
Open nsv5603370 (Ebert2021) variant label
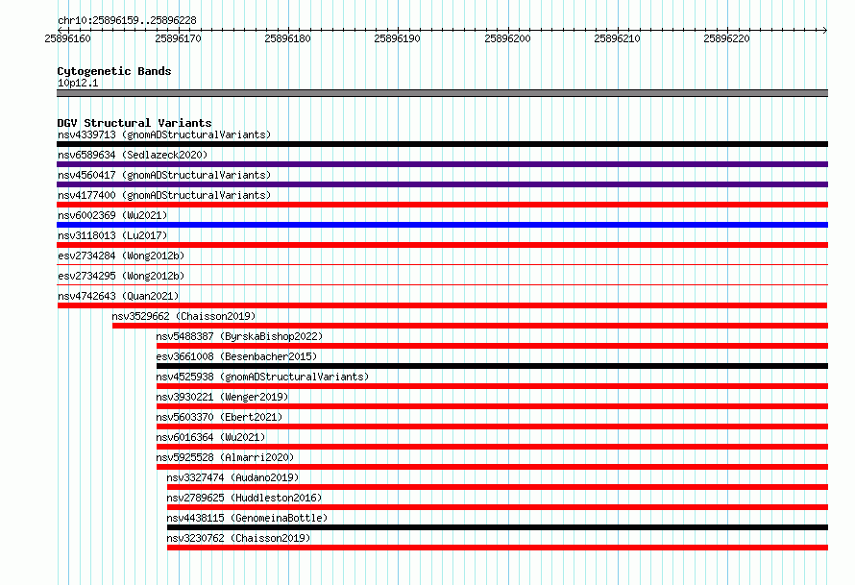(x=219, y=417)
